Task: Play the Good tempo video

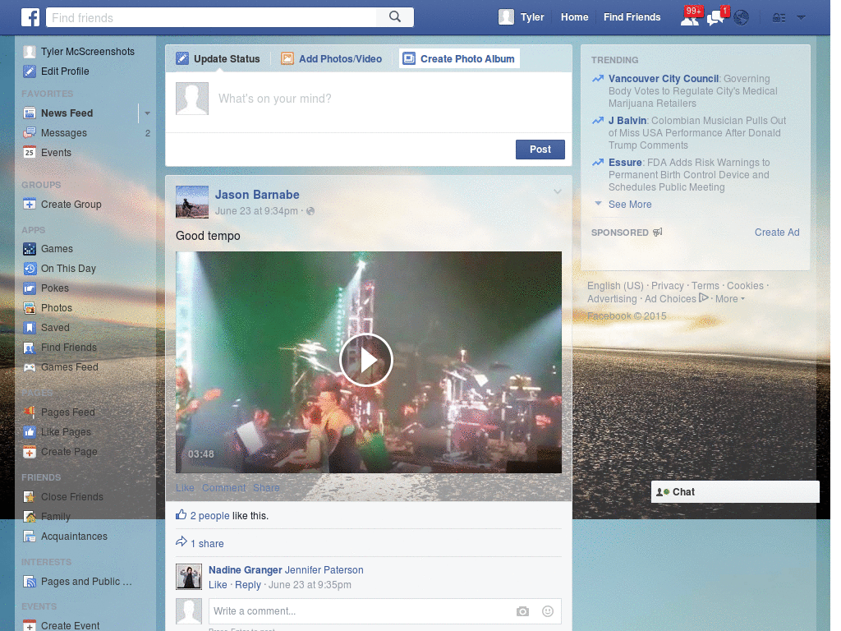Action: pyautogui.click(x=366, y=360)
